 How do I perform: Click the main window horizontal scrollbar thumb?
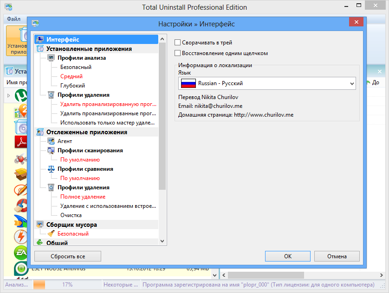pos(266,275)
